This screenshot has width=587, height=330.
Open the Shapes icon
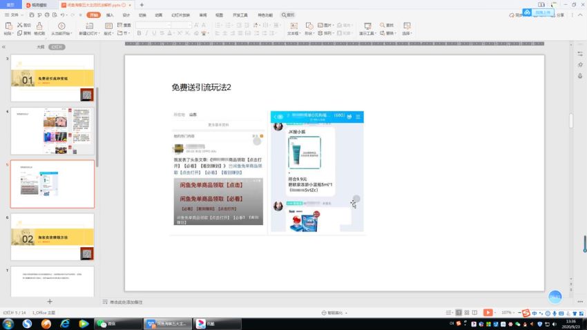309,26
